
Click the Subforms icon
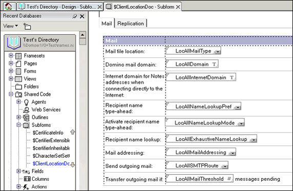(x=26, y=125)
